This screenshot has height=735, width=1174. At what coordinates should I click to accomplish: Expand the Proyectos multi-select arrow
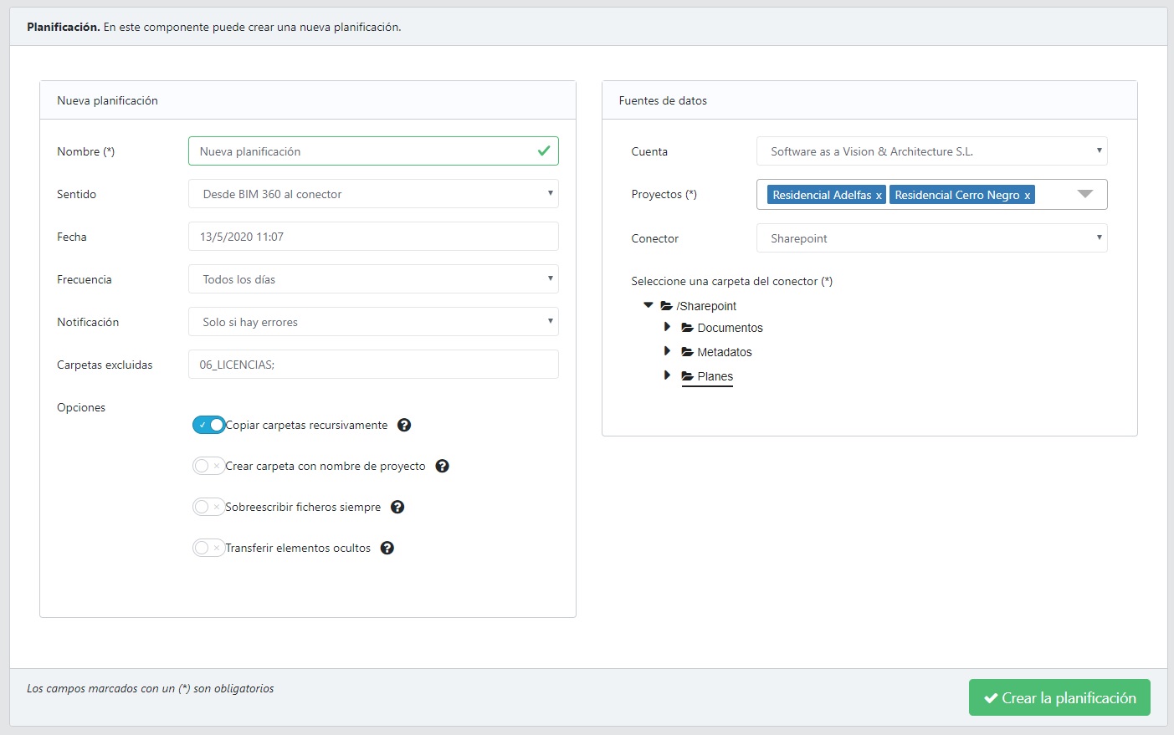1085,194
